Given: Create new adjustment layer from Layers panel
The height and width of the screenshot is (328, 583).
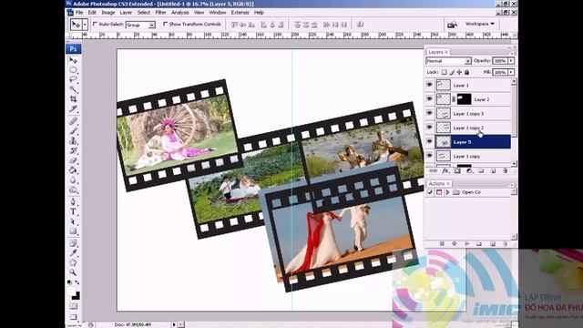Looking at the screenshot, I should pyautogui.click(x=469, y=171).
